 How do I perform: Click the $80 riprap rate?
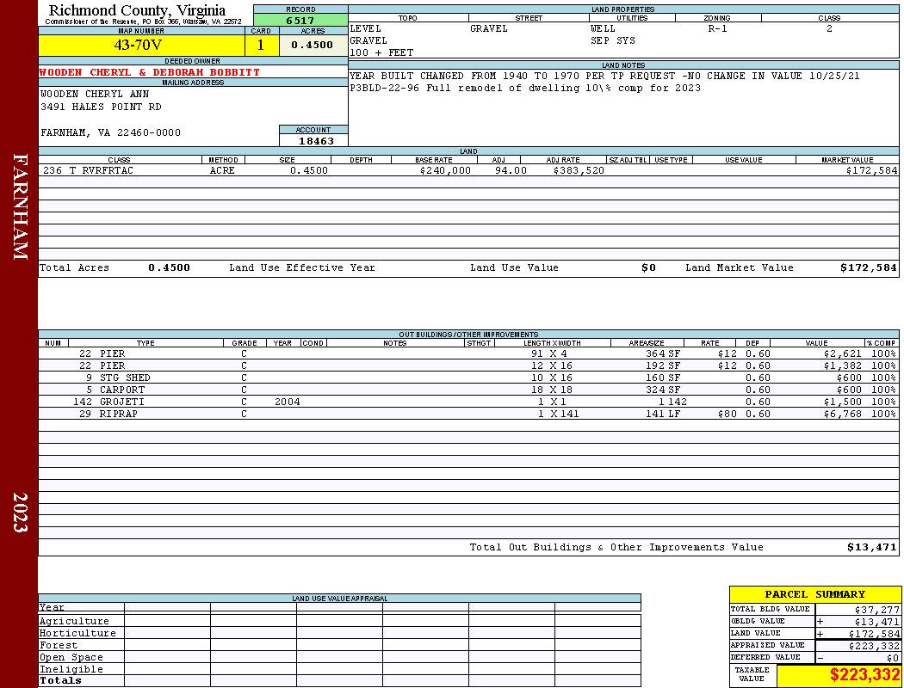[727, 415]
